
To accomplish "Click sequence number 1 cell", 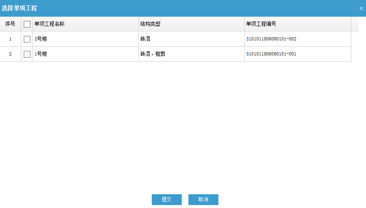I will [10, 39].
